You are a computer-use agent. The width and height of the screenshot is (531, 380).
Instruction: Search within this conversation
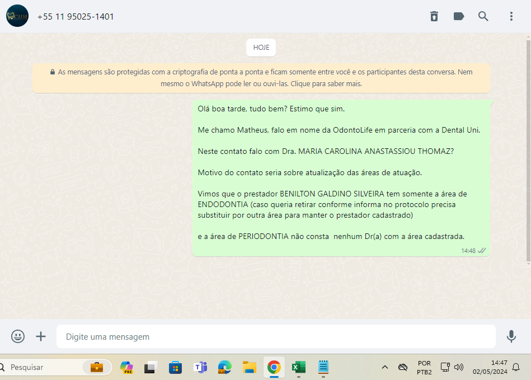[483, 16]
